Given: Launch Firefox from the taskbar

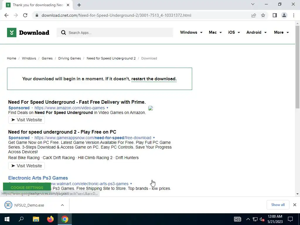Looking at the screenshot, I should 50,219.
